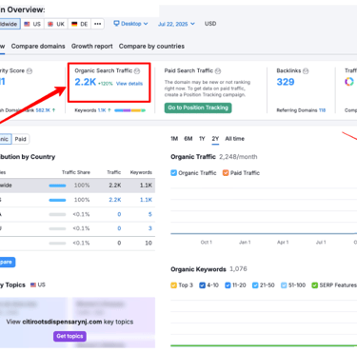
Task: Open the three-dots more countries menu
Action: [x=98, y=24]
